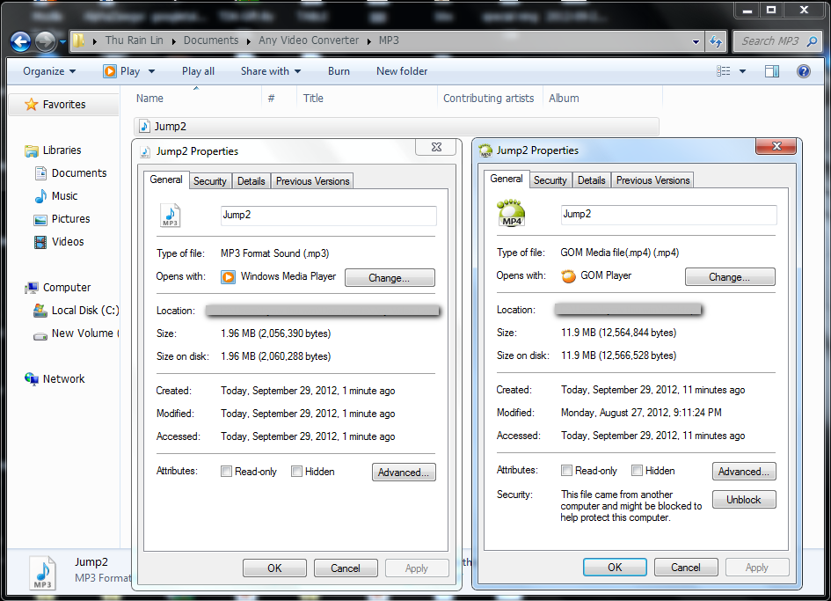831x601 pixels.
Task: Go forward using the Explorer forward arrow
Action: click(x=45, y=41)
